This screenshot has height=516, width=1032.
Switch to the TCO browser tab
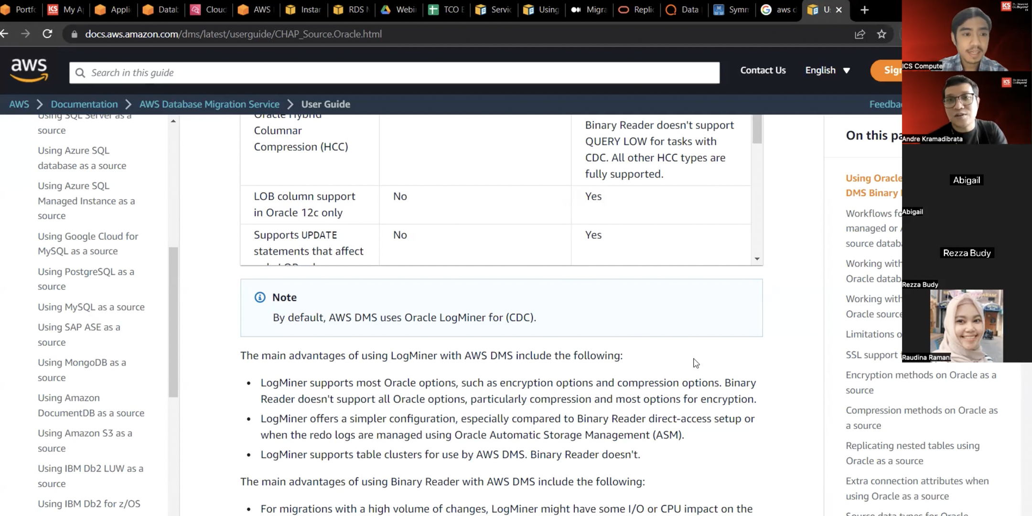point(447,10)
